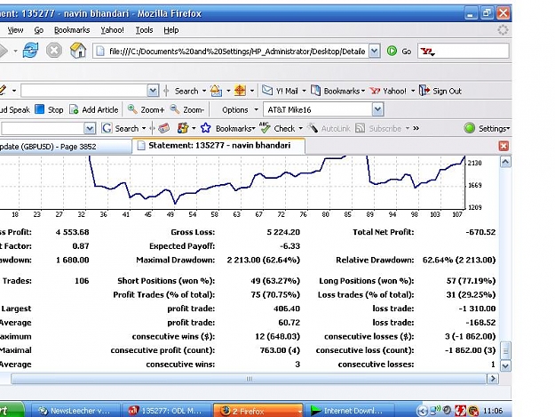Click the Yahoo toolbar search input field

[83, 91]
